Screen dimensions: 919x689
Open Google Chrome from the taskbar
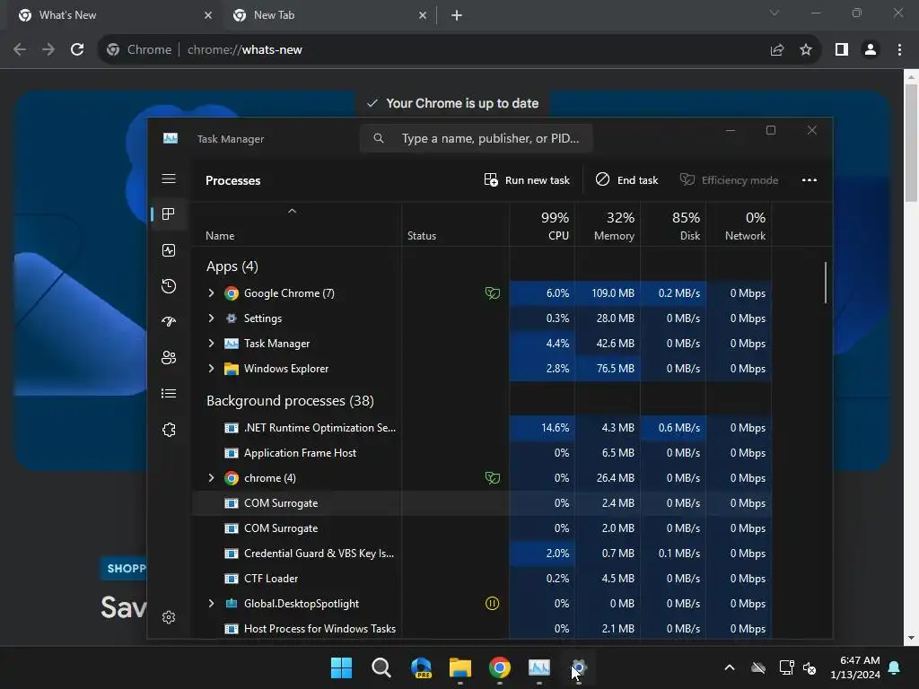pyautogui.click(x=499, y=667)
